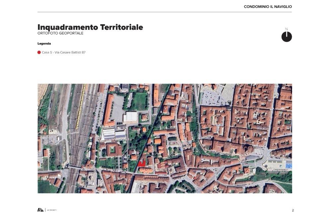Click the north arrow compass icon
Screen dimensions: 329x223
click(x=287, y=37)
